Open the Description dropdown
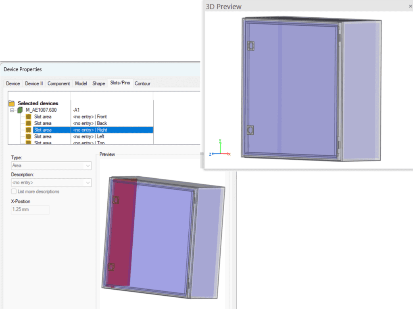This screenshot has width=413, height=309. pos(88,182)
